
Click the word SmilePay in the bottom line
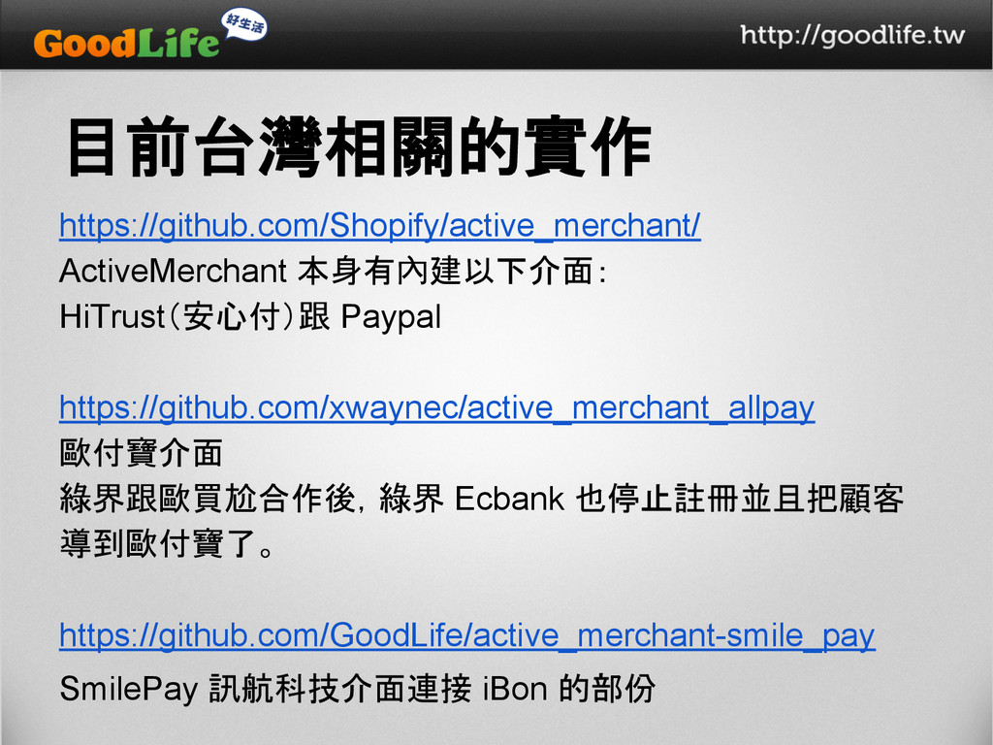(129, 690)
